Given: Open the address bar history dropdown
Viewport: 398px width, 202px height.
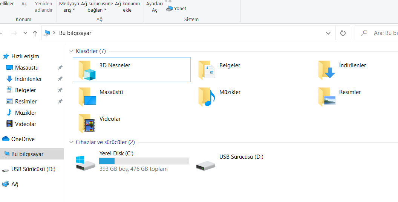Looking at the screenshot, I should [328, 33].
